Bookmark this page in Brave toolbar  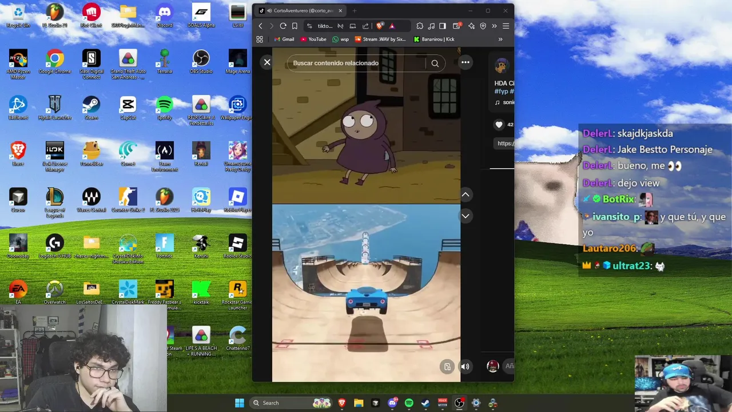295,26
